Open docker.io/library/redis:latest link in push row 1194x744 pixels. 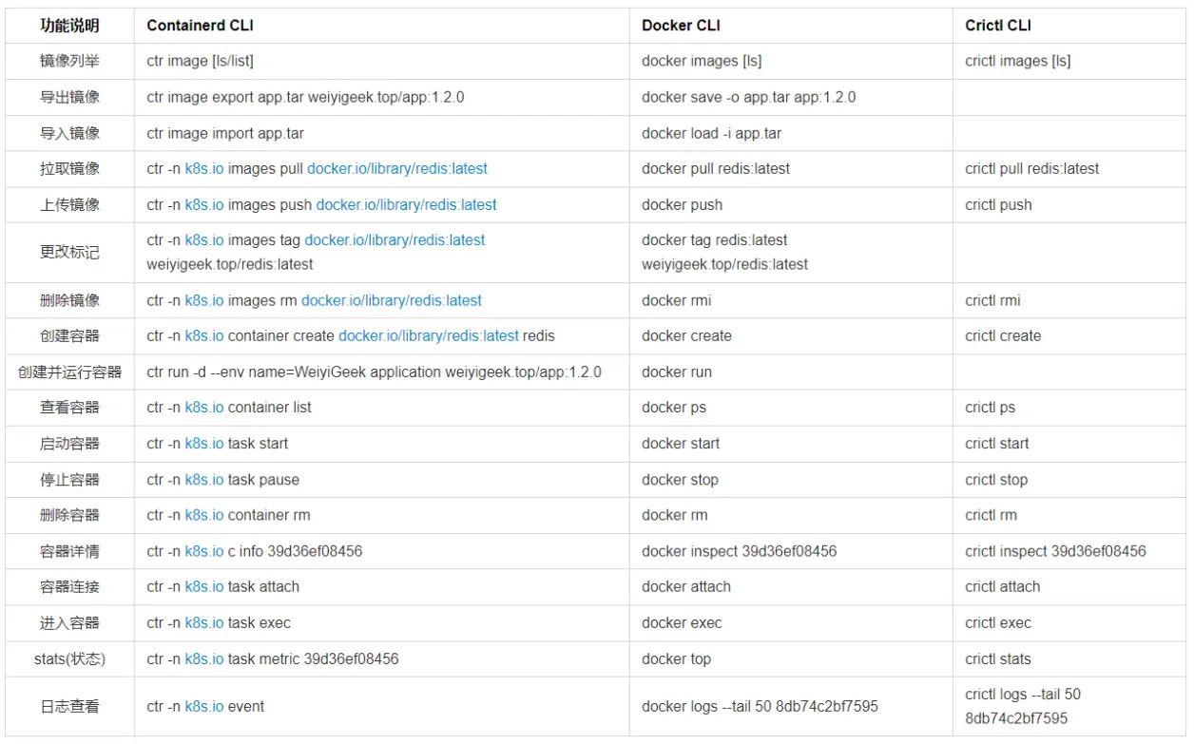click(407, 205)
